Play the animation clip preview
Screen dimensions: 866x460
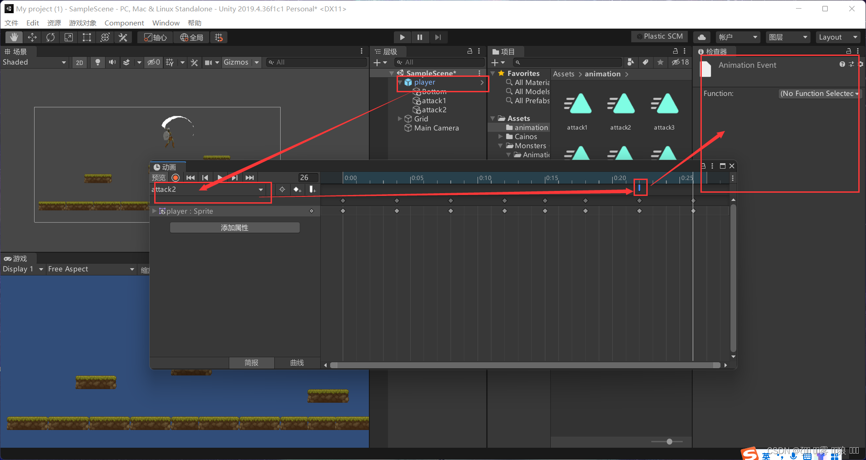click(220, 178)
